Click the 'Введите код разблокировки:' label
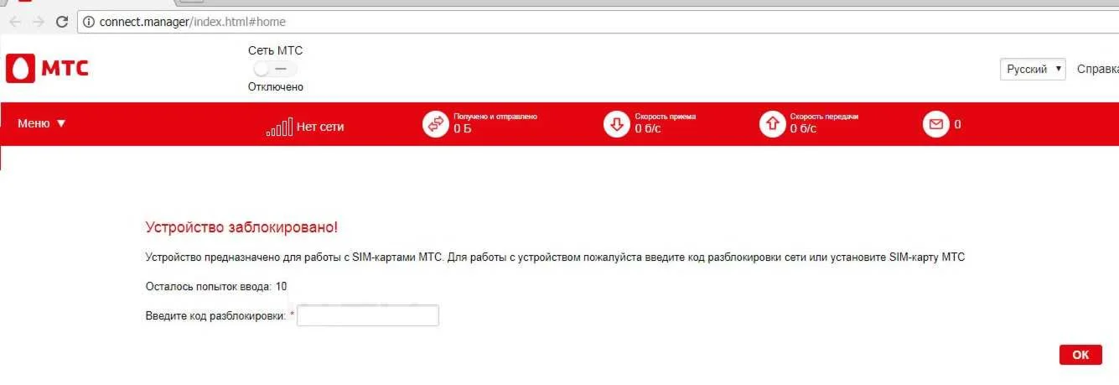 tap(216, 315)
